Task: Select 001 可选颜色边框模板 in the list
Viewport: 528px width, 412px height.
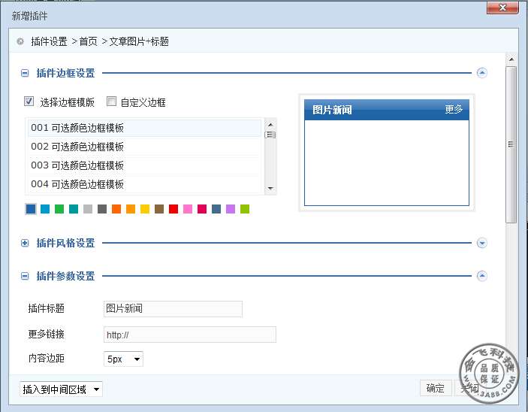Action: point(144,128)
